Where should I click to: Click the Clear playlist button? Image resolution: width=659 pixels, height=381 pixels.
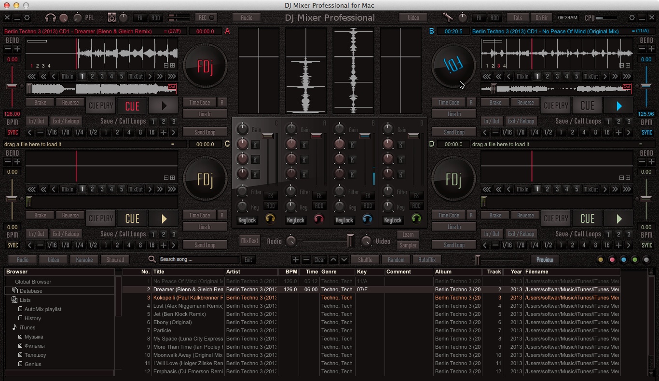[x=319, y=259]
